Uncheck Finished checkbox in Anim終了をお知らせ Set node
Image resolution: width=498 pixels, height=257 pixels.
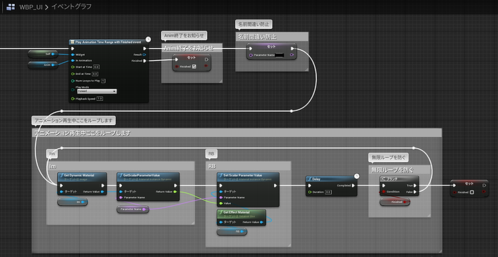pos(194,67)
